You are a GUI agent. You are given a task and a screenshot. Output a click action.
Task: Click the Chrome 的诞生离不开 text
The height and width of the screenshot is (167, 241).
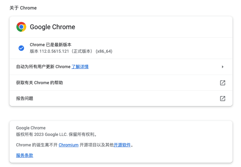click(37, 145)
